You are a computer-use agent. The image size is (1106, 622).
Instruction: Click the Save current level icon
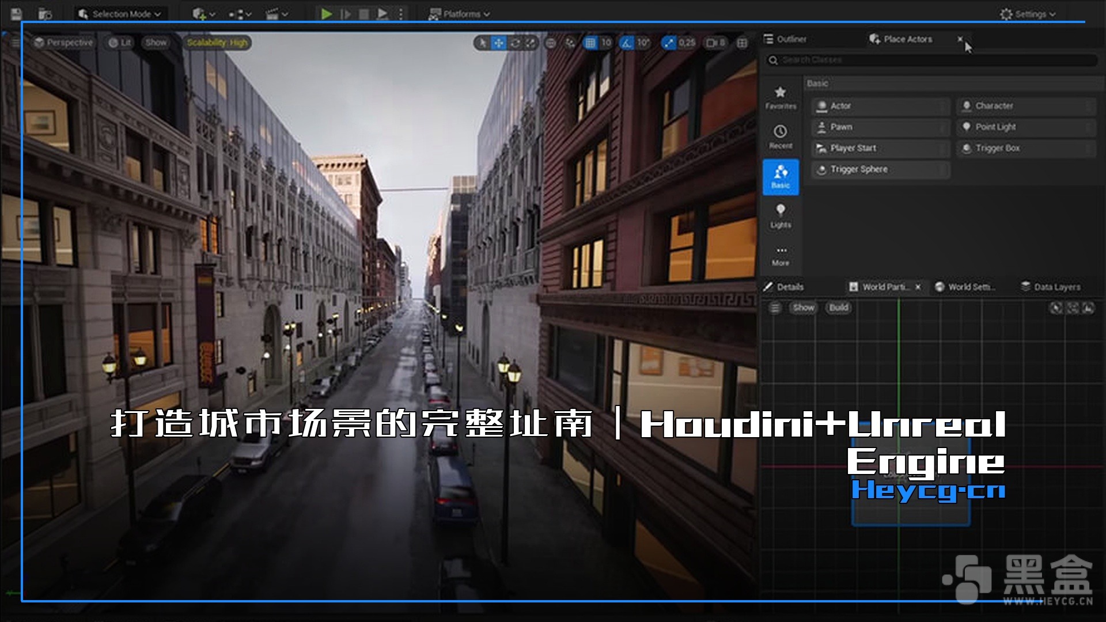(x=16, y=13)
